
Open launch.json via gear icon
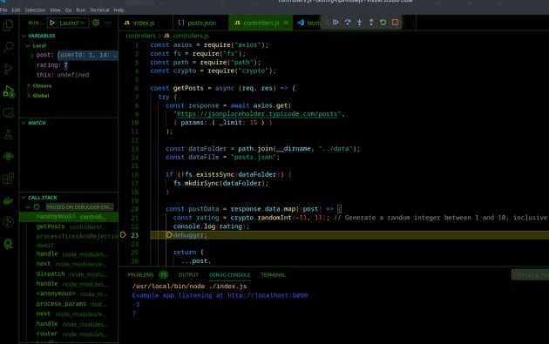pyautogui.click(x=96, y=23)
